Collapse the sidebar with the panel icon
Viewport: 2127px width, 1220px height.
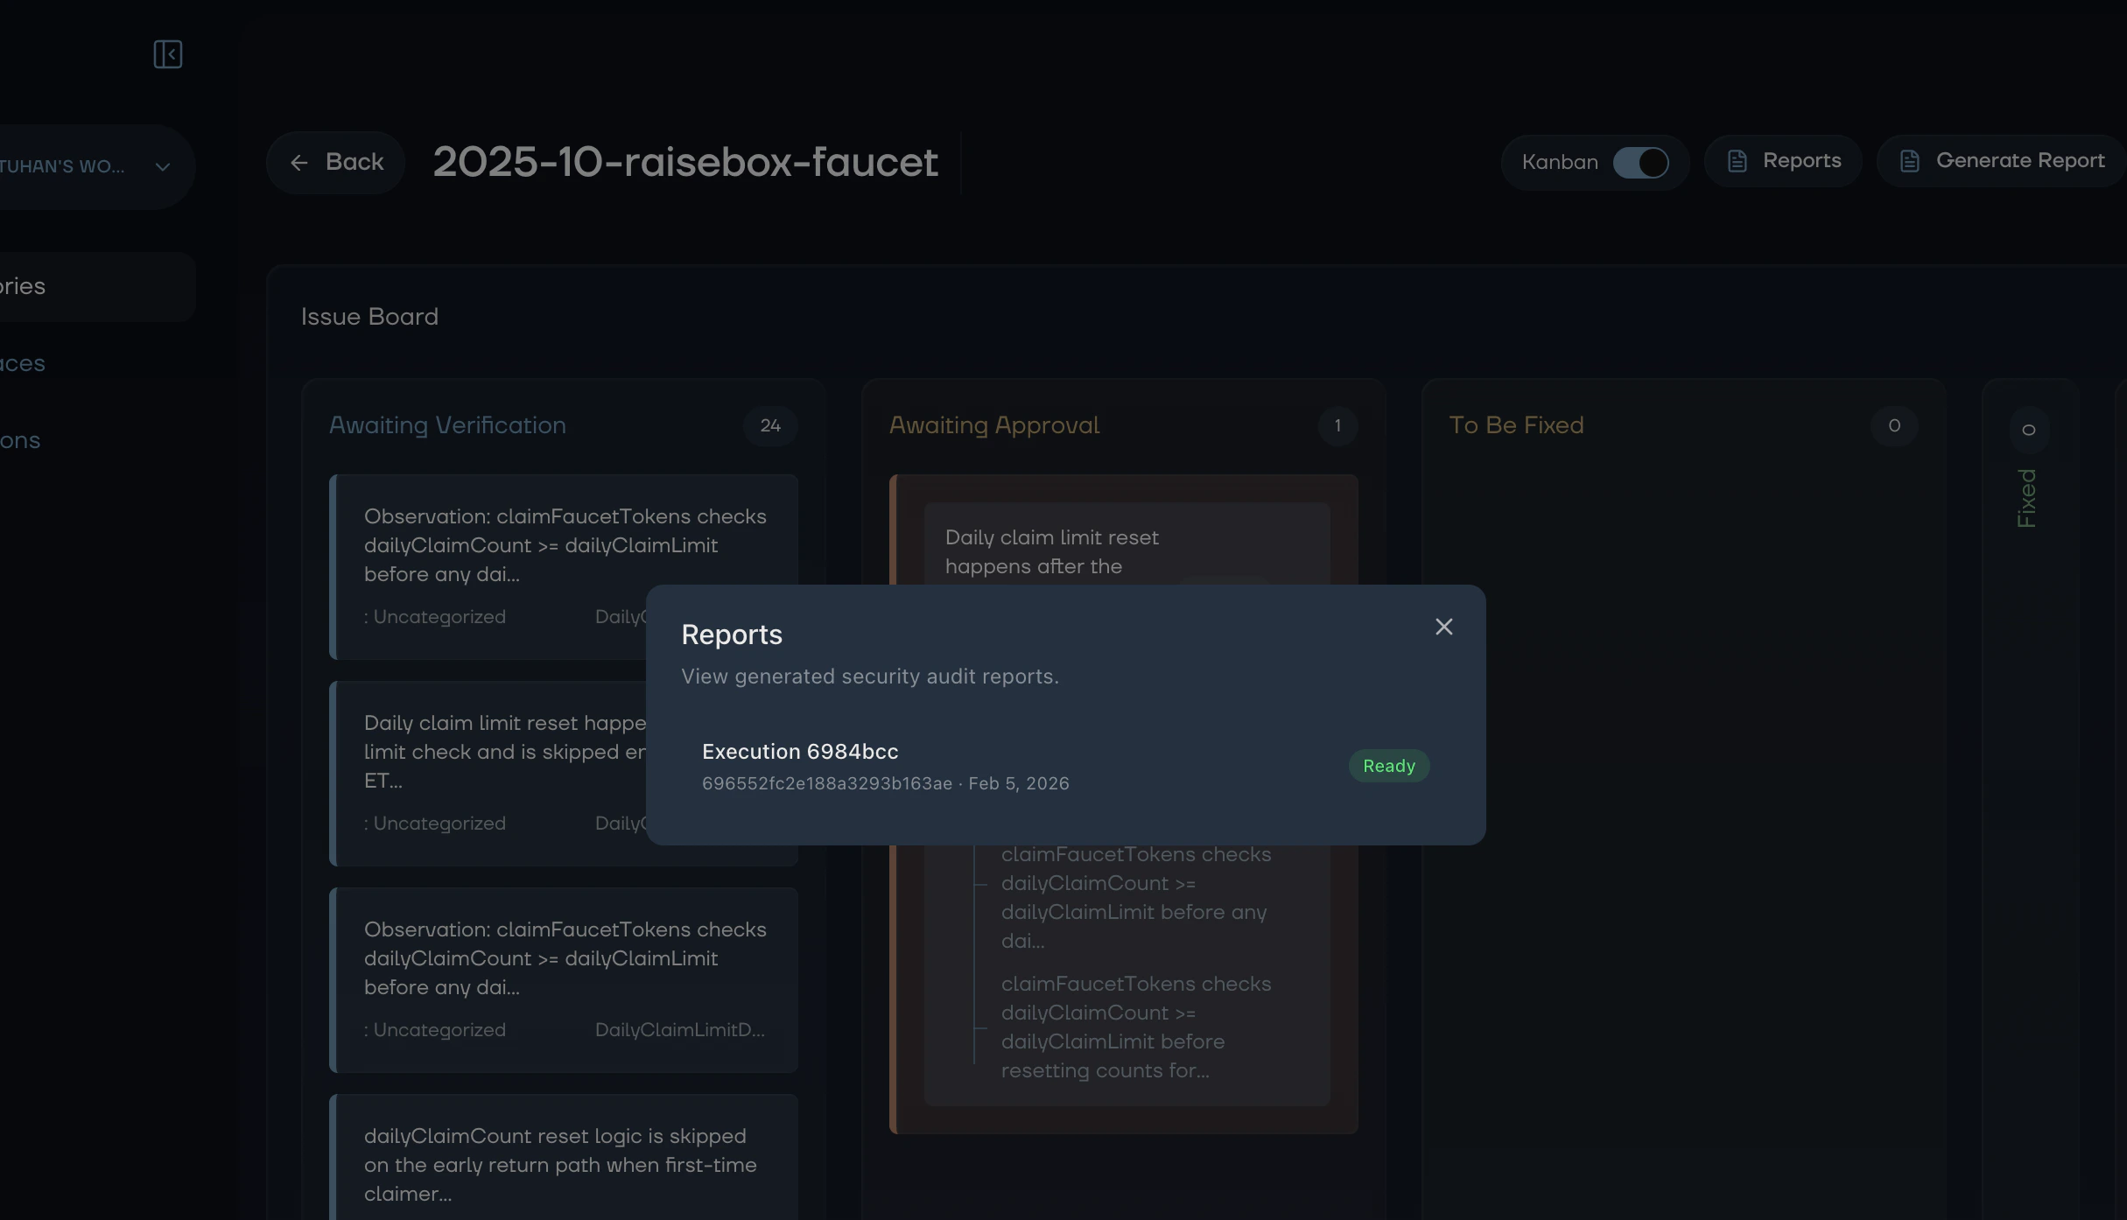pos(167,54)
